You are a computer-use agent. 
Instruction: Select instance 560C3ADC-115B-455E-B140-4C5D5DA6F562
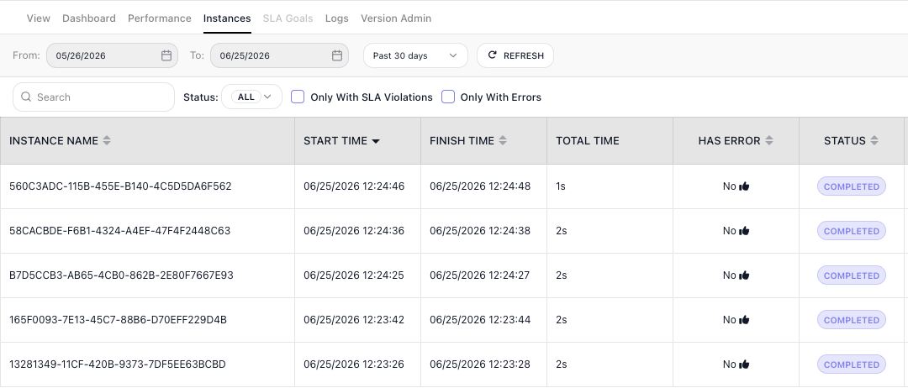120,186
